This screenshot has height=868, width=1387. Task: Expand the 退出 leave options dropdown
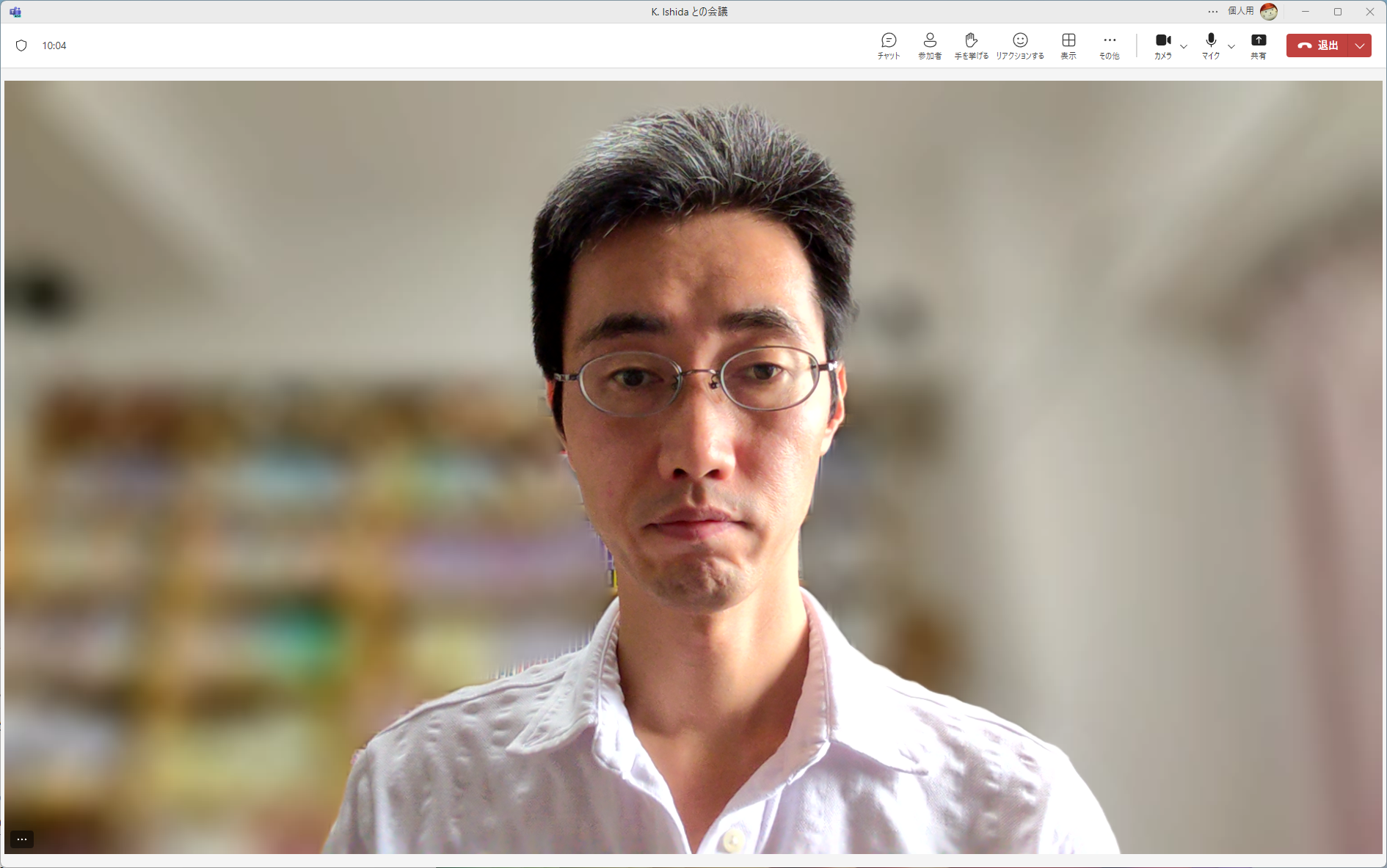tap(1359, 45)
